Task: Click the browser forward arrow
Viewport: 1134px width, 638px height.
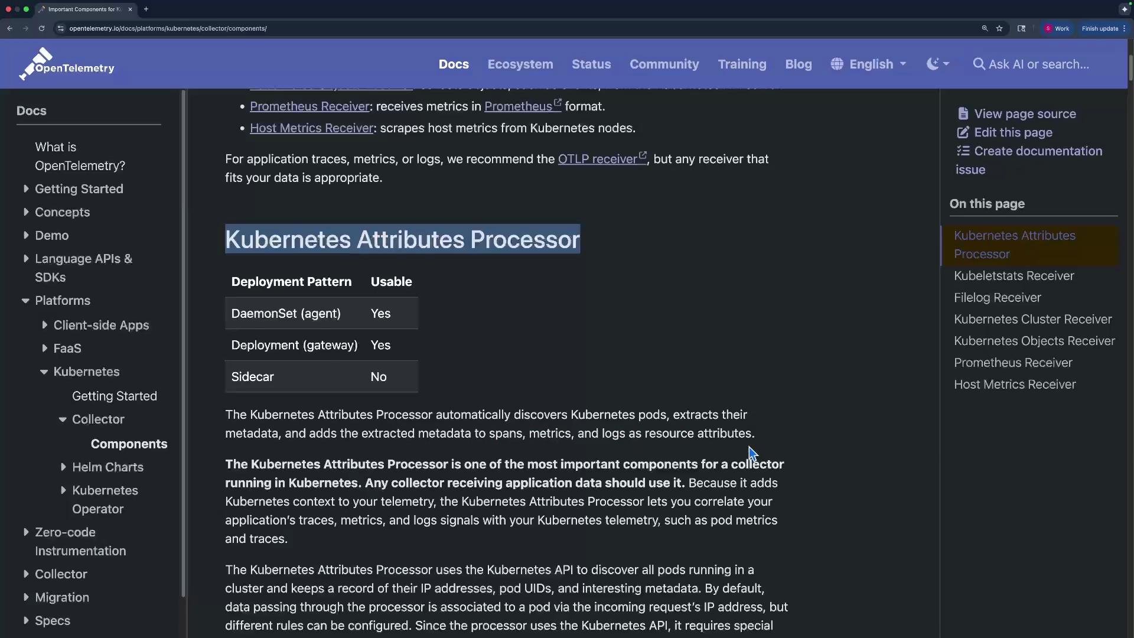Action: click(25, 28)
